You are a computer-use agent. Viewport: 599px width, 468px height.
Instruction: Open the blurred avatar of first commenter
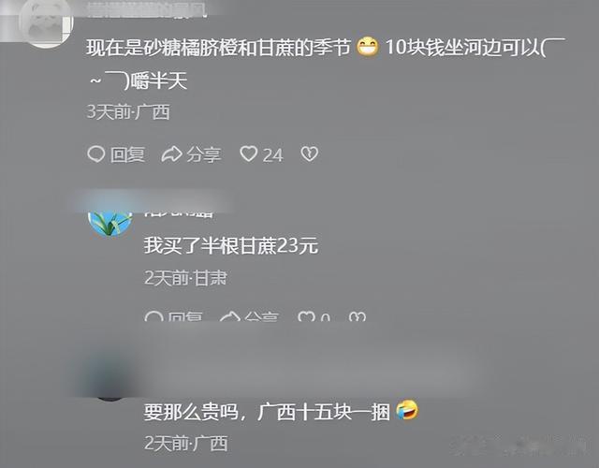(x=45, y=23)
